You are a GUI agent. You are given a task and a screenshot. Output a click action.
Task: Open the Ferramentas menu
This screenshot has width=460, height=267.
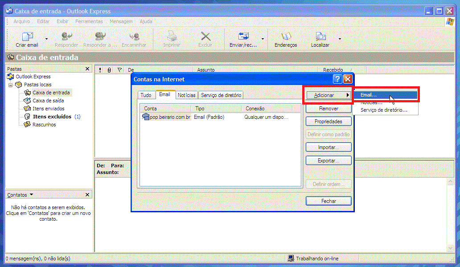tap(89, 21)
